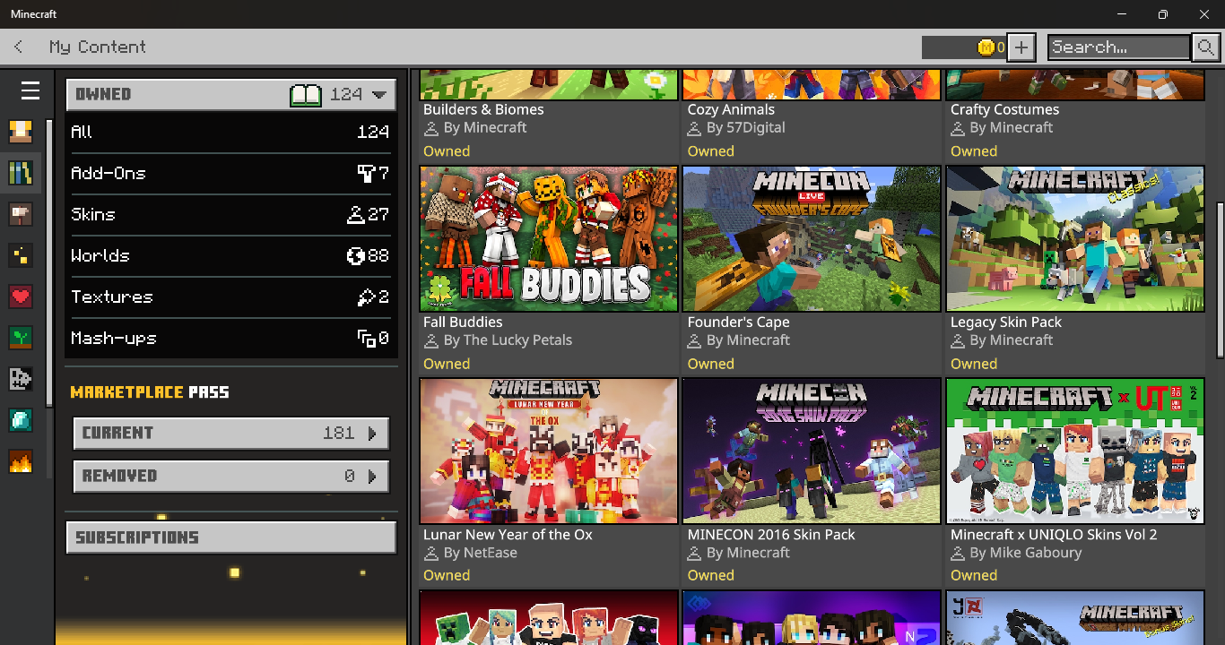Click the Owned label under Founder's Cape

[710, 364]
